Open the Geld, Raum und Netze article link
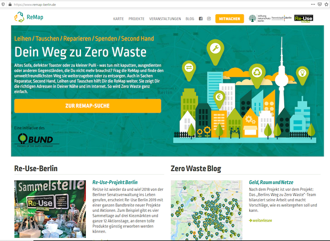Screen dimensions: 330x241 click(271, 182)
